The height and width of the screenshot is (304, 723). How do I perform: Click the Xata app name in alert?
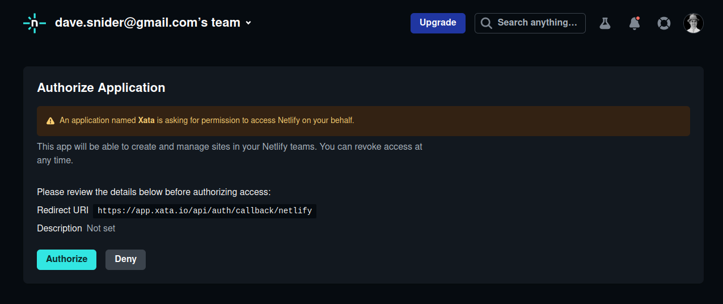pos(146,120)
